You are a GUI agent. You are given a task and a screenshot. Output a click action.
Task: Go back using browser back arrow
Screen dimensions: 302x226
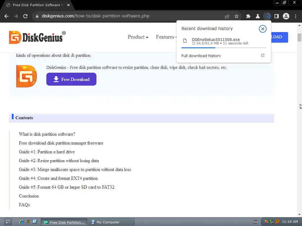(x=6, y=16)
